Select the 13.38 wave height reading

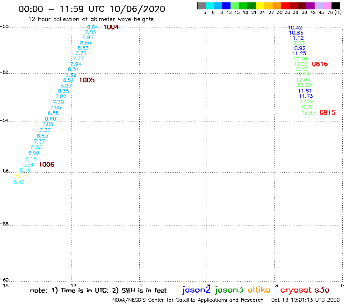click(x=304, y=86)
